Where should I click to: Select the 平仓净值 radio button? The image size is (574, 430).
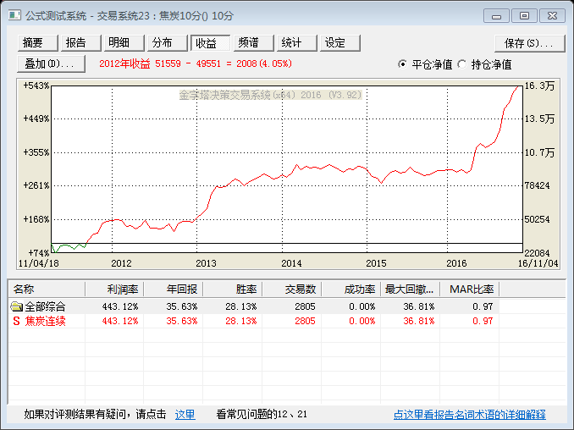[403, 64]
